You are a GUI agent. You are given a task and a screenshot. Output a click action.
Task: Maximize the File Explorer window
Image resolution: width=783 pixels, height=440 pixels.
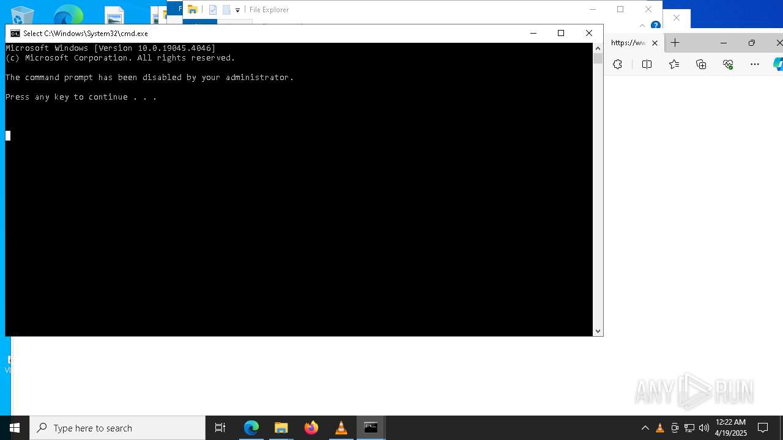coord(620,9)
